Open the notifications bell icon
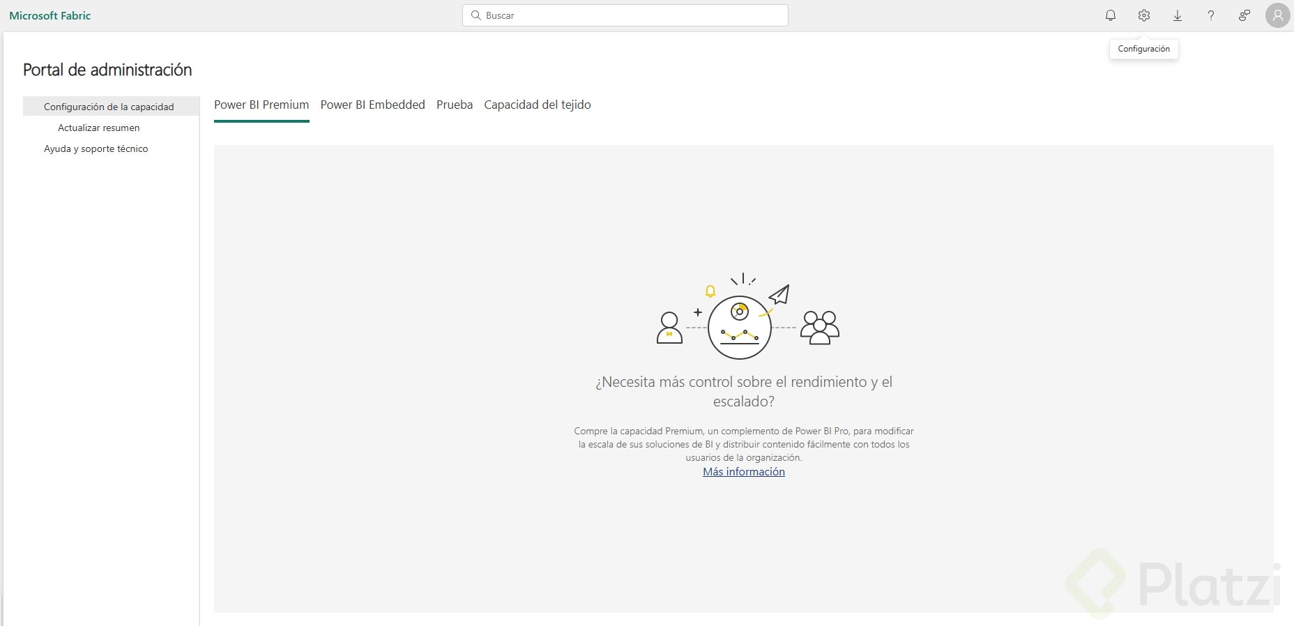Screen dimensions: 1294x626 1111,15
